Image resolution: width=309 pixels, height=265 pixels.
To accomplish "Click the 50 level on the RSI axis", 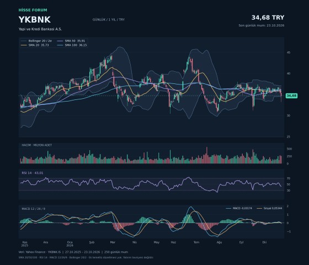I will (x=289, y=184).
